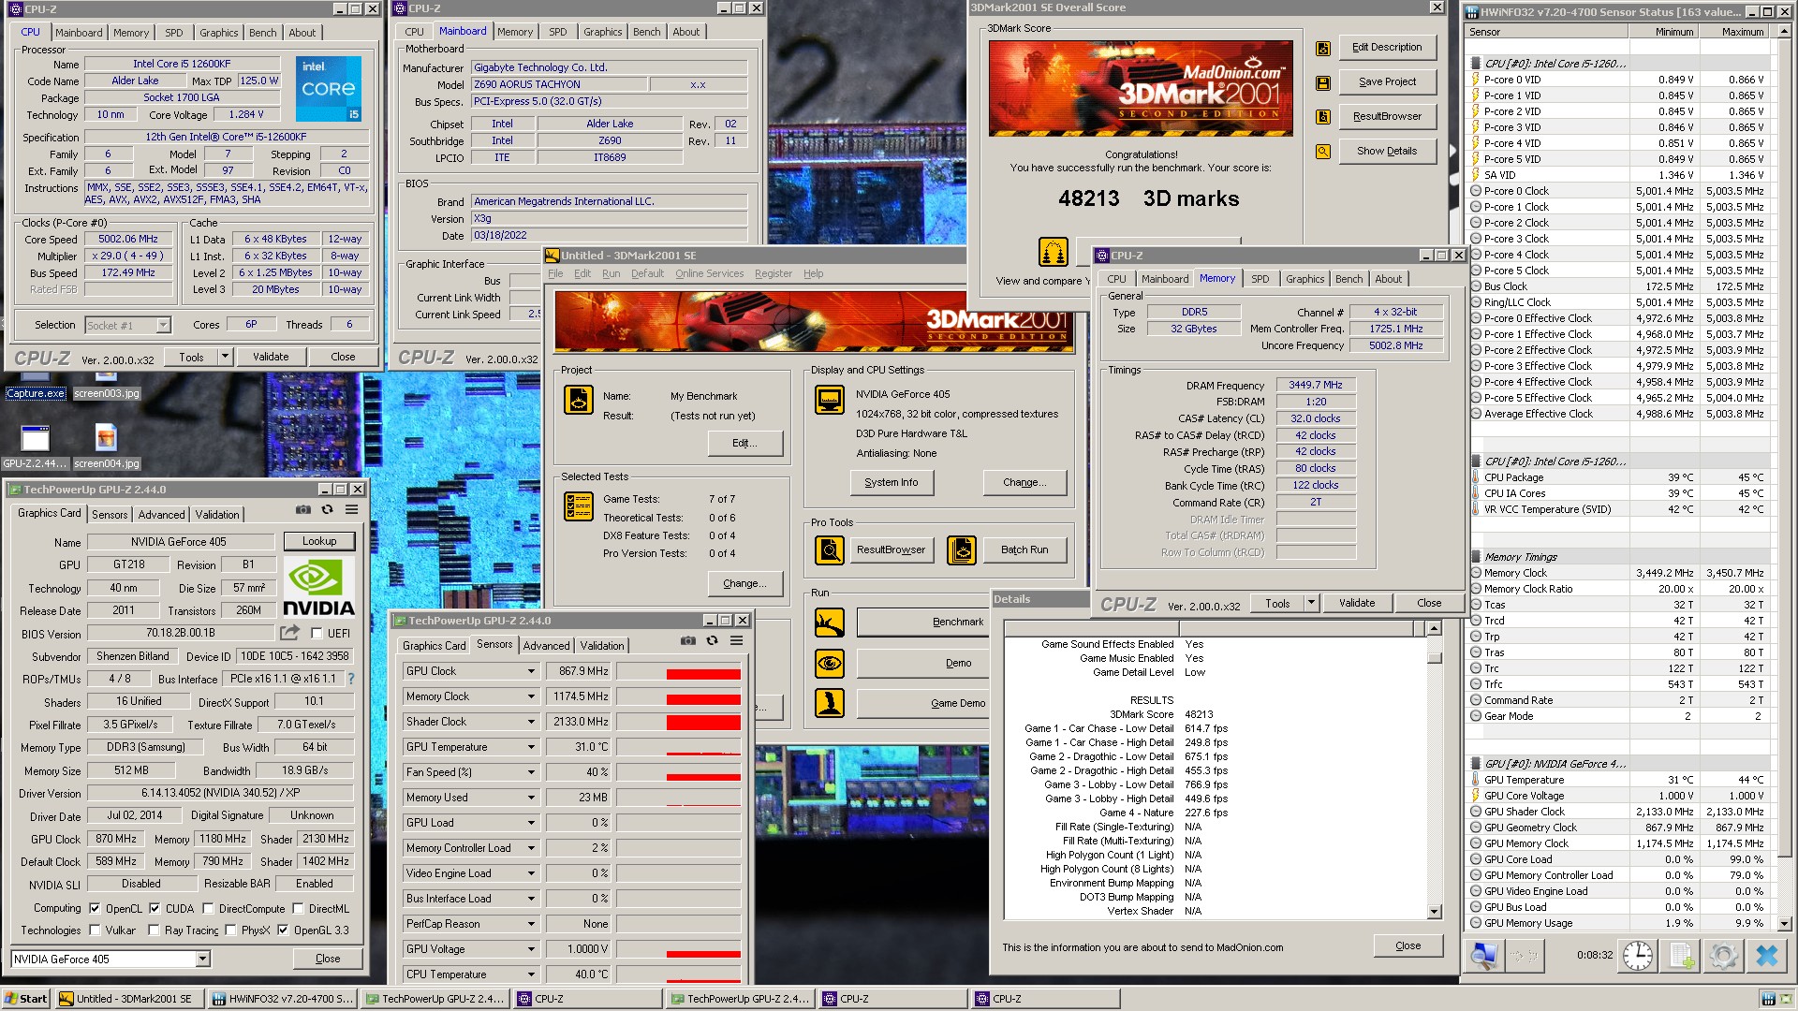Switch to Bench tab in CPU-Z CPU window
Image resolution: width=1798 pixels, height=1011 pixels.
pos(262,33)
